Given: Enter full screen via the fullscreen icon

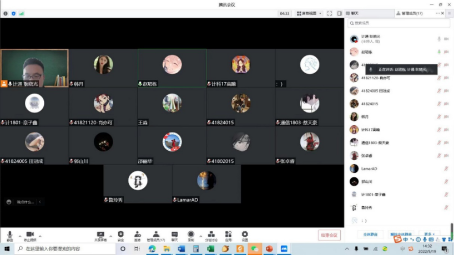Looking at the screenshot, I should point(330,13).
